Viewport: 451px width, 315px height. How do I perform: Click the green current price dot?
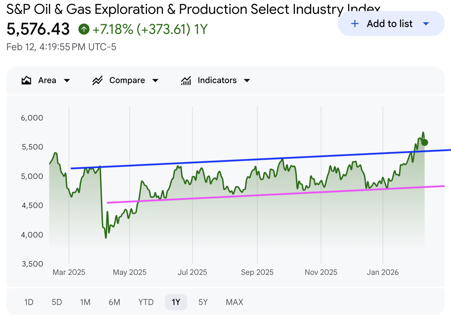pos(424,142)
